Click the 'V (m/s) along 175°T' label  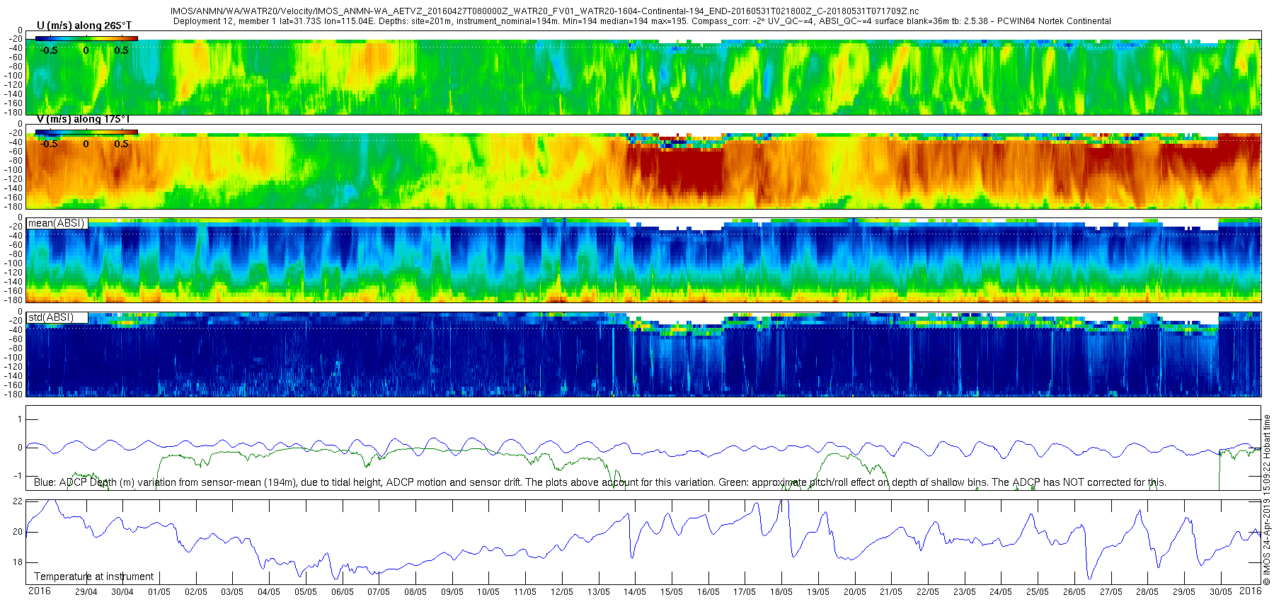pyautogui.click(x=84, y=119)
